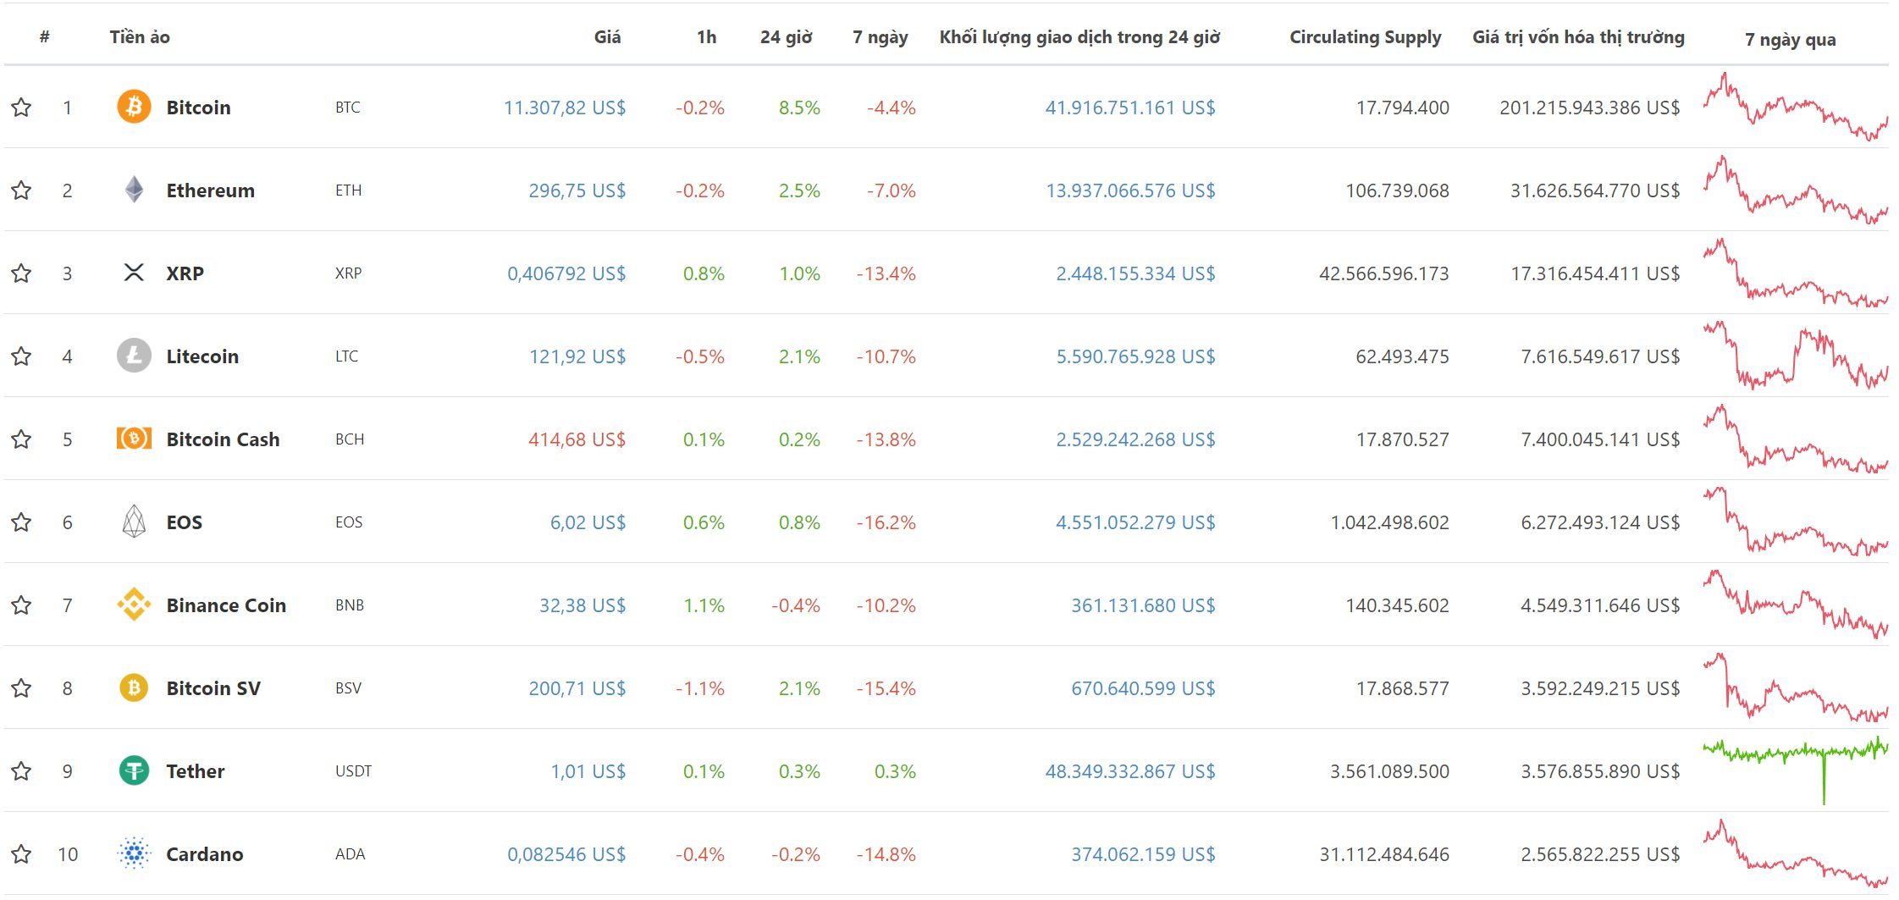Toggle the star for Litecoin
The image size is (1899, 900).
(21, 356)
